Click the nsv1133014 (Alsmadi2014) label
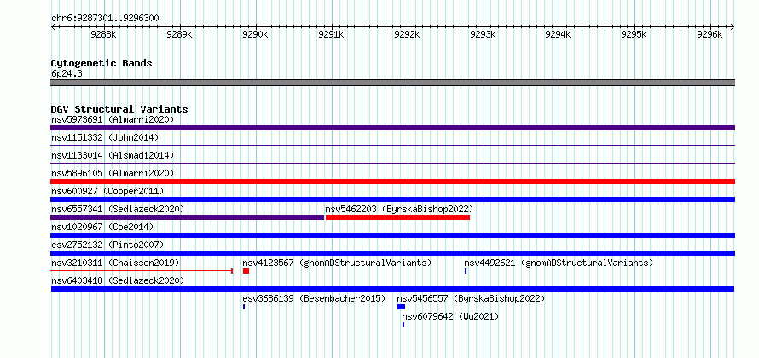 click(113, 155)
